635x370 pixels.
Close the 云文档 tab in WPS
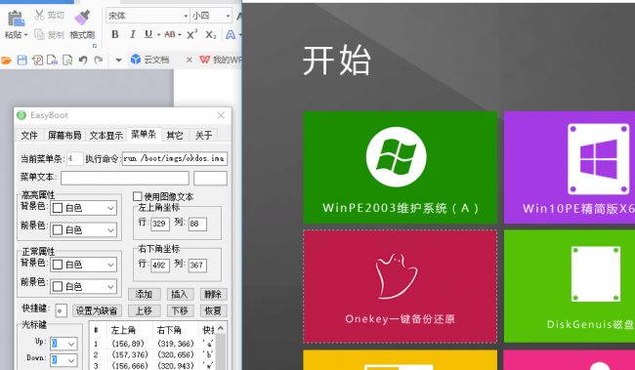[x=190, y=60]
